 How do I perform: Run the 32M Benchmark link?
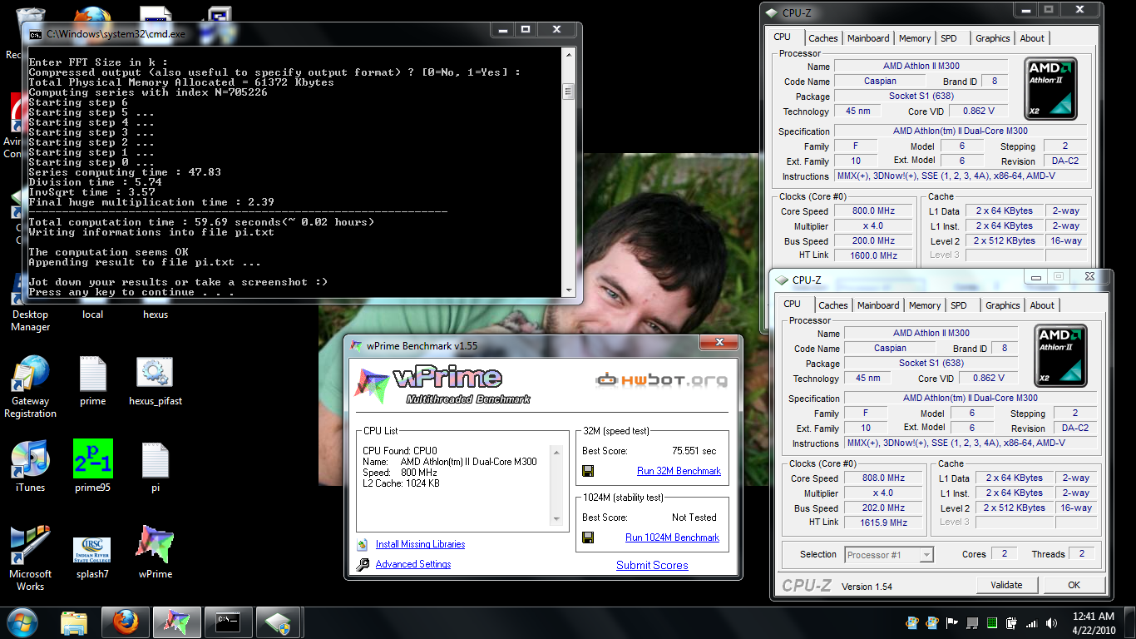point(679,471)
